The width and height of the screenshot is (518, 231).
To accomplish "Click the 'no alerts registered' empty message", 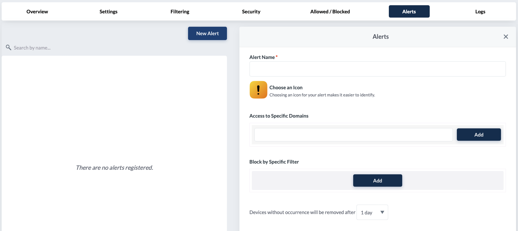I will click(114, 168).
